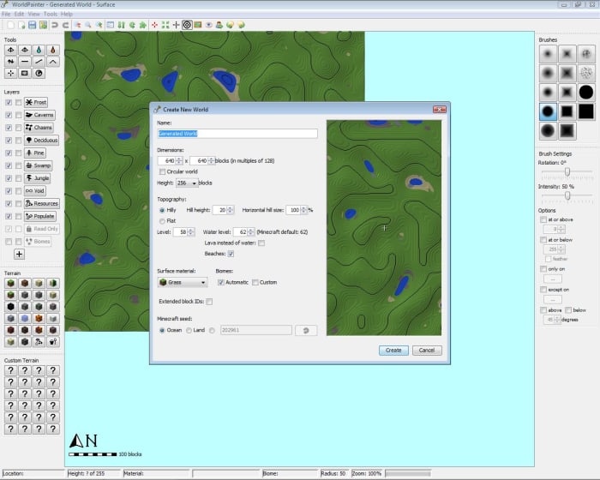The height and width of the screenshot is (480, 600).
Task: Tick the 'only on' option
Action: [543, 269]
